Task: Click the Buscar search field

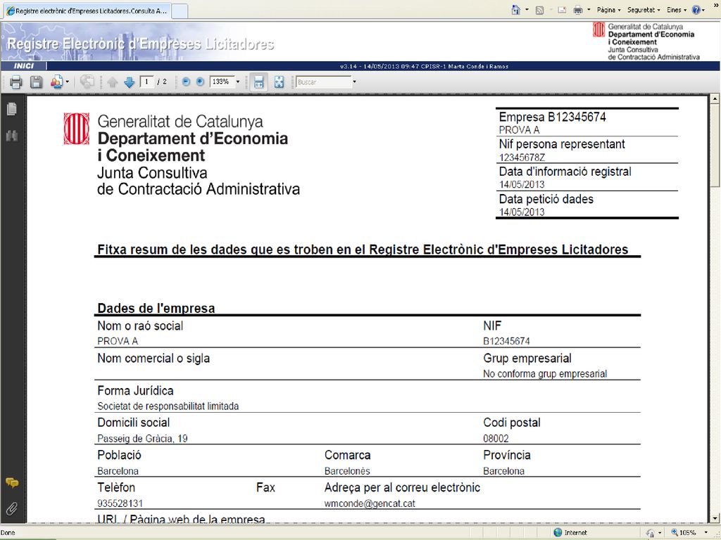Action: tap(324, 82)
